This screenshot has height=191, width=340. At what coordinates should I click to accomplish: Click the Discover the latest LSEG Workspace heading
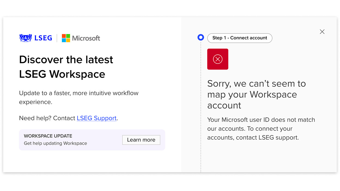point(66,67)
